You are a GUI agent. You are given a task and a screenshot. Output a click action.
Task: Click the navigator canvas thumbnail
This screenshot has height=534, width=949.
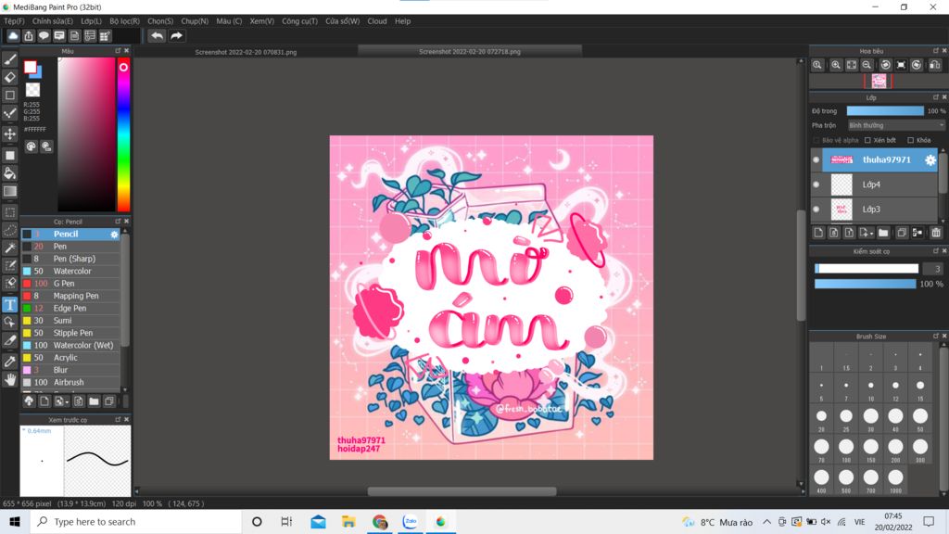(879, 82)
